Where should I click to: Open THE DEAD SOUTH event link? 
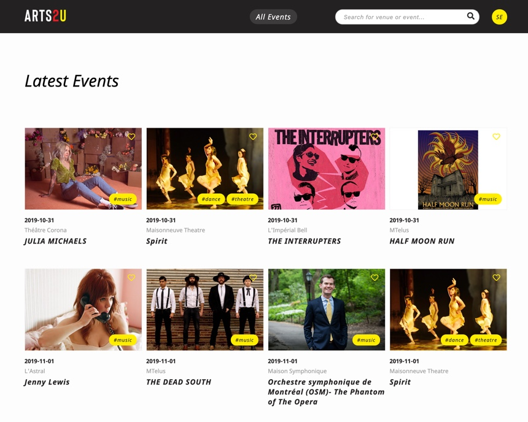179,382
